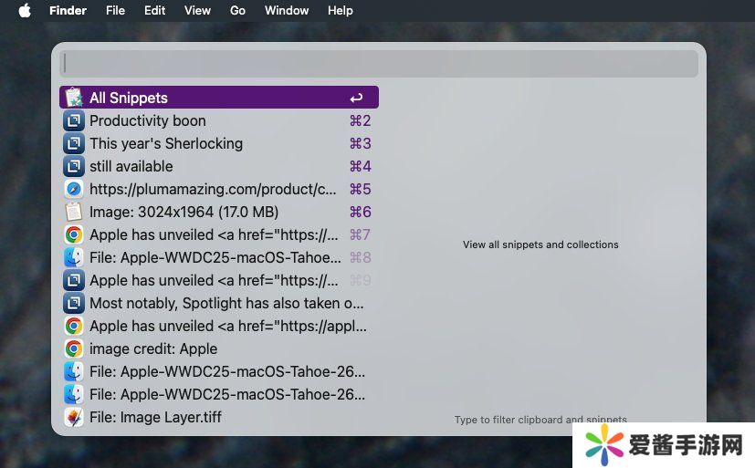This screenshot has height=468, width=755.
Task: Click the icon beside "File: Image Layer.tiff"
Action: tap(74, 417)
